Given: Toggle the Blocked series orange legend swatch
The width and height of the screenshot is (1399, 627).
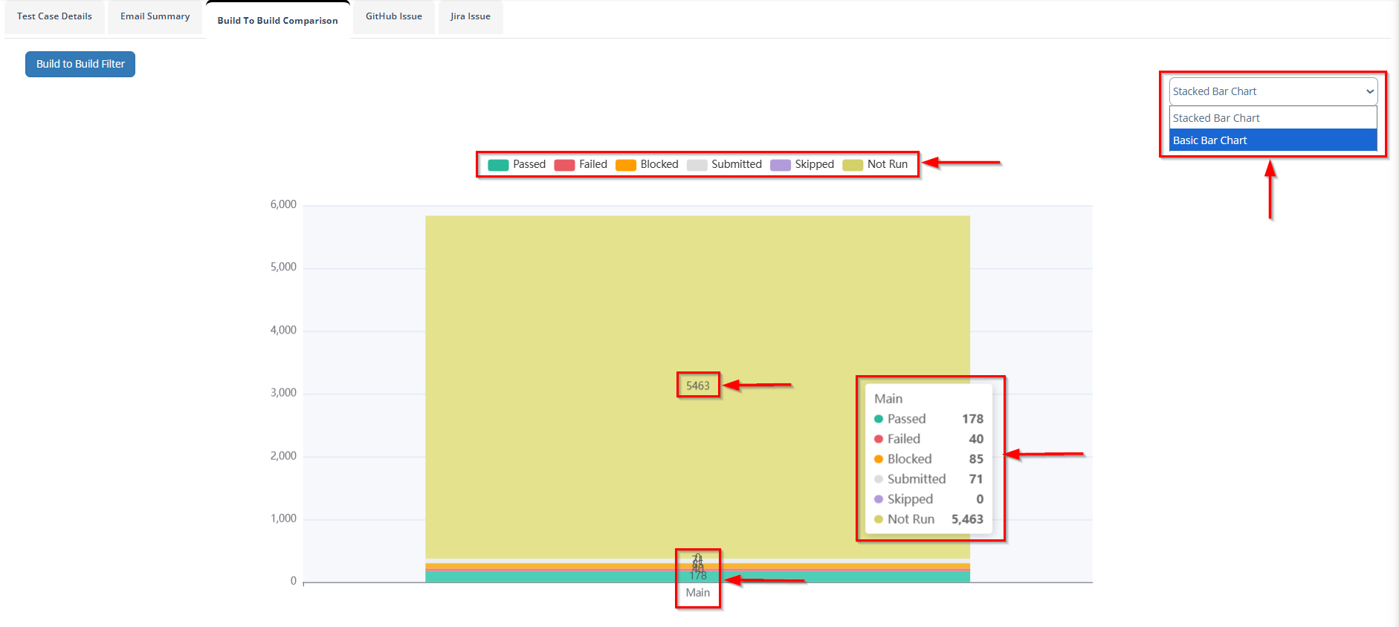Looking at the screenshot, I should (x=626, y=165).
